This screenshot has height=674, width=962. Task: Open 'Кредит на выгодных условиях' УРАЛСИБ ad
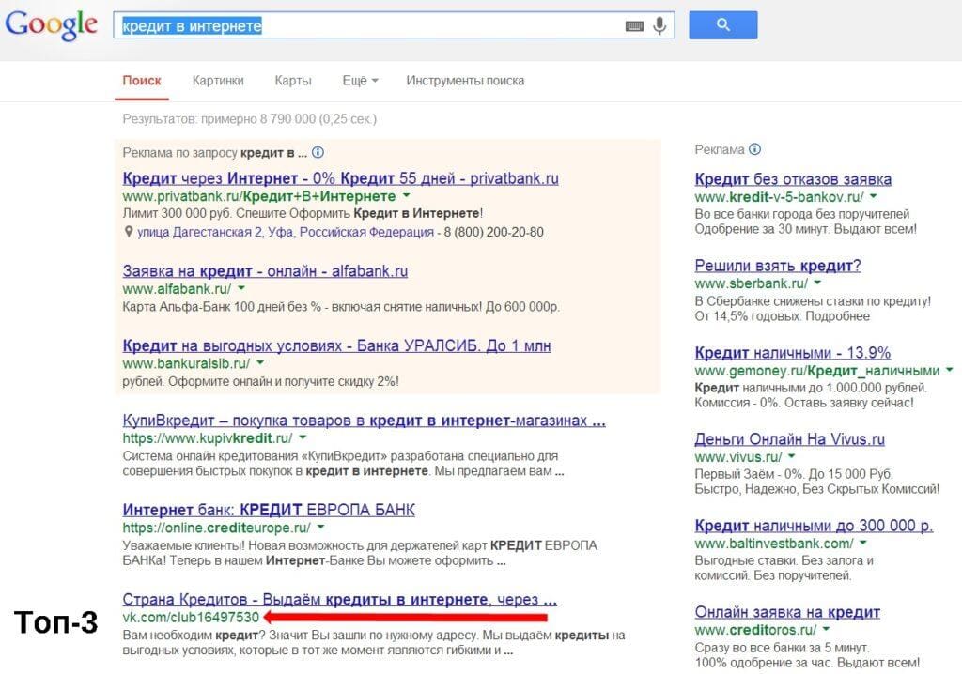click(x=336, y=345)
